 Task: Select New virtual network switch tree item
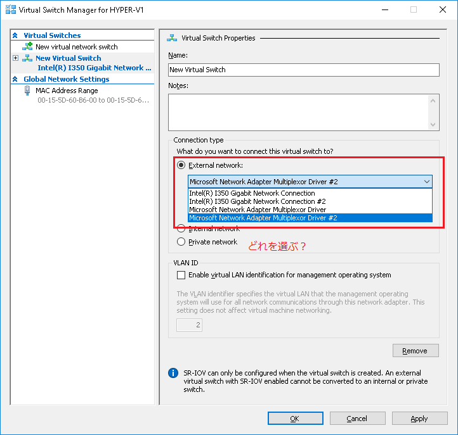(x=77, y=47)
